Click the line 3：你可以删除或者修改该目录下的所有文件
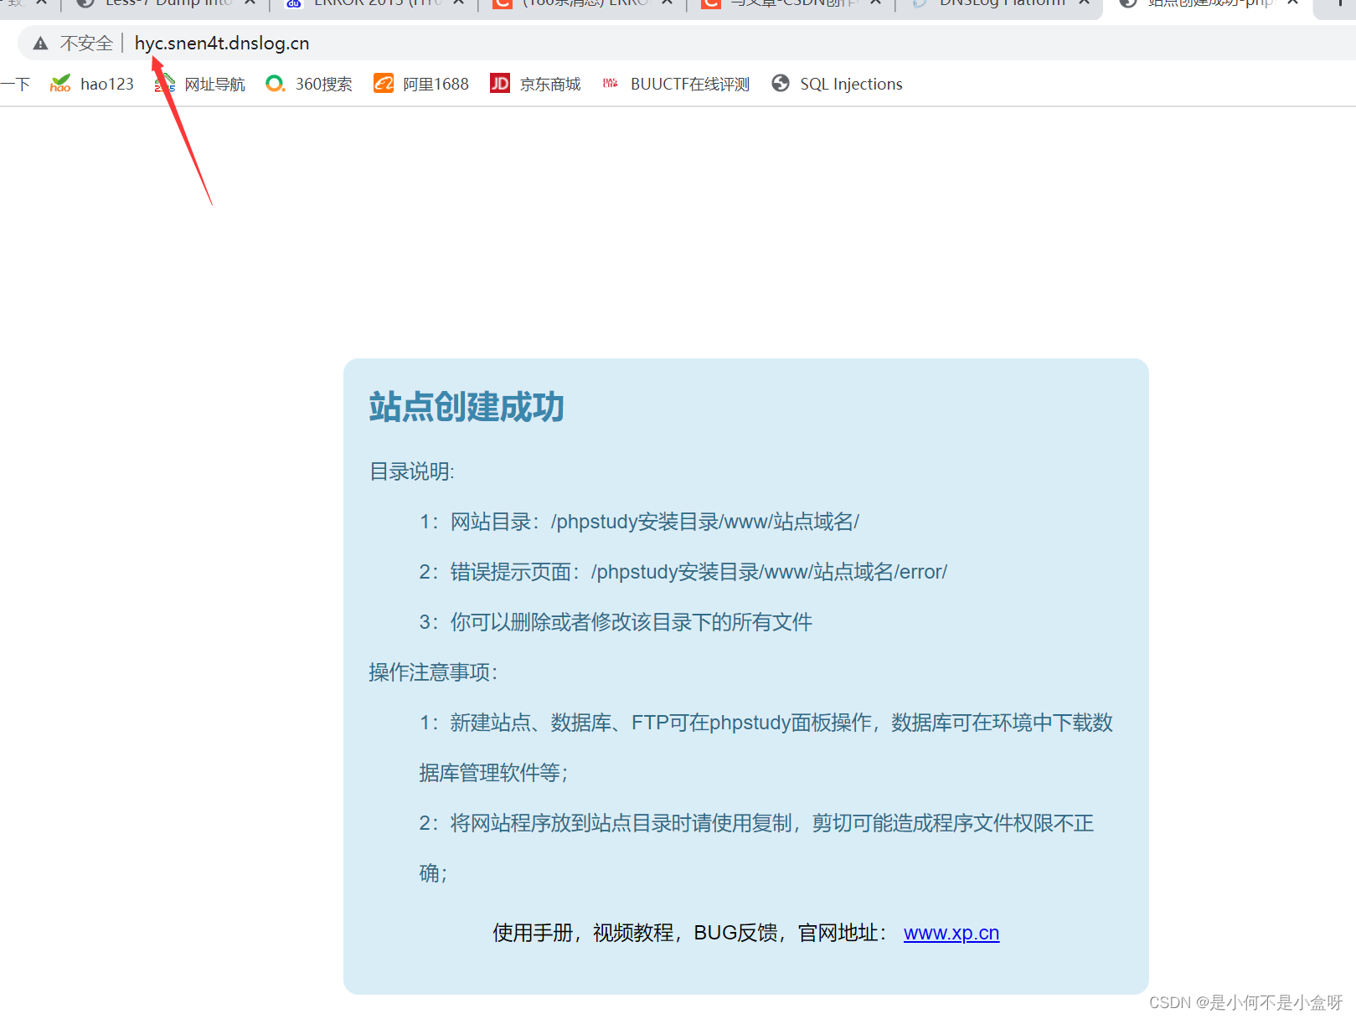 (x=616, y=622)
